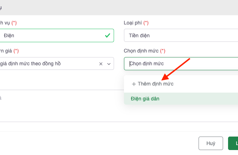
Task: Expand the unit price dropdown chevron
Action: (109, 64)
